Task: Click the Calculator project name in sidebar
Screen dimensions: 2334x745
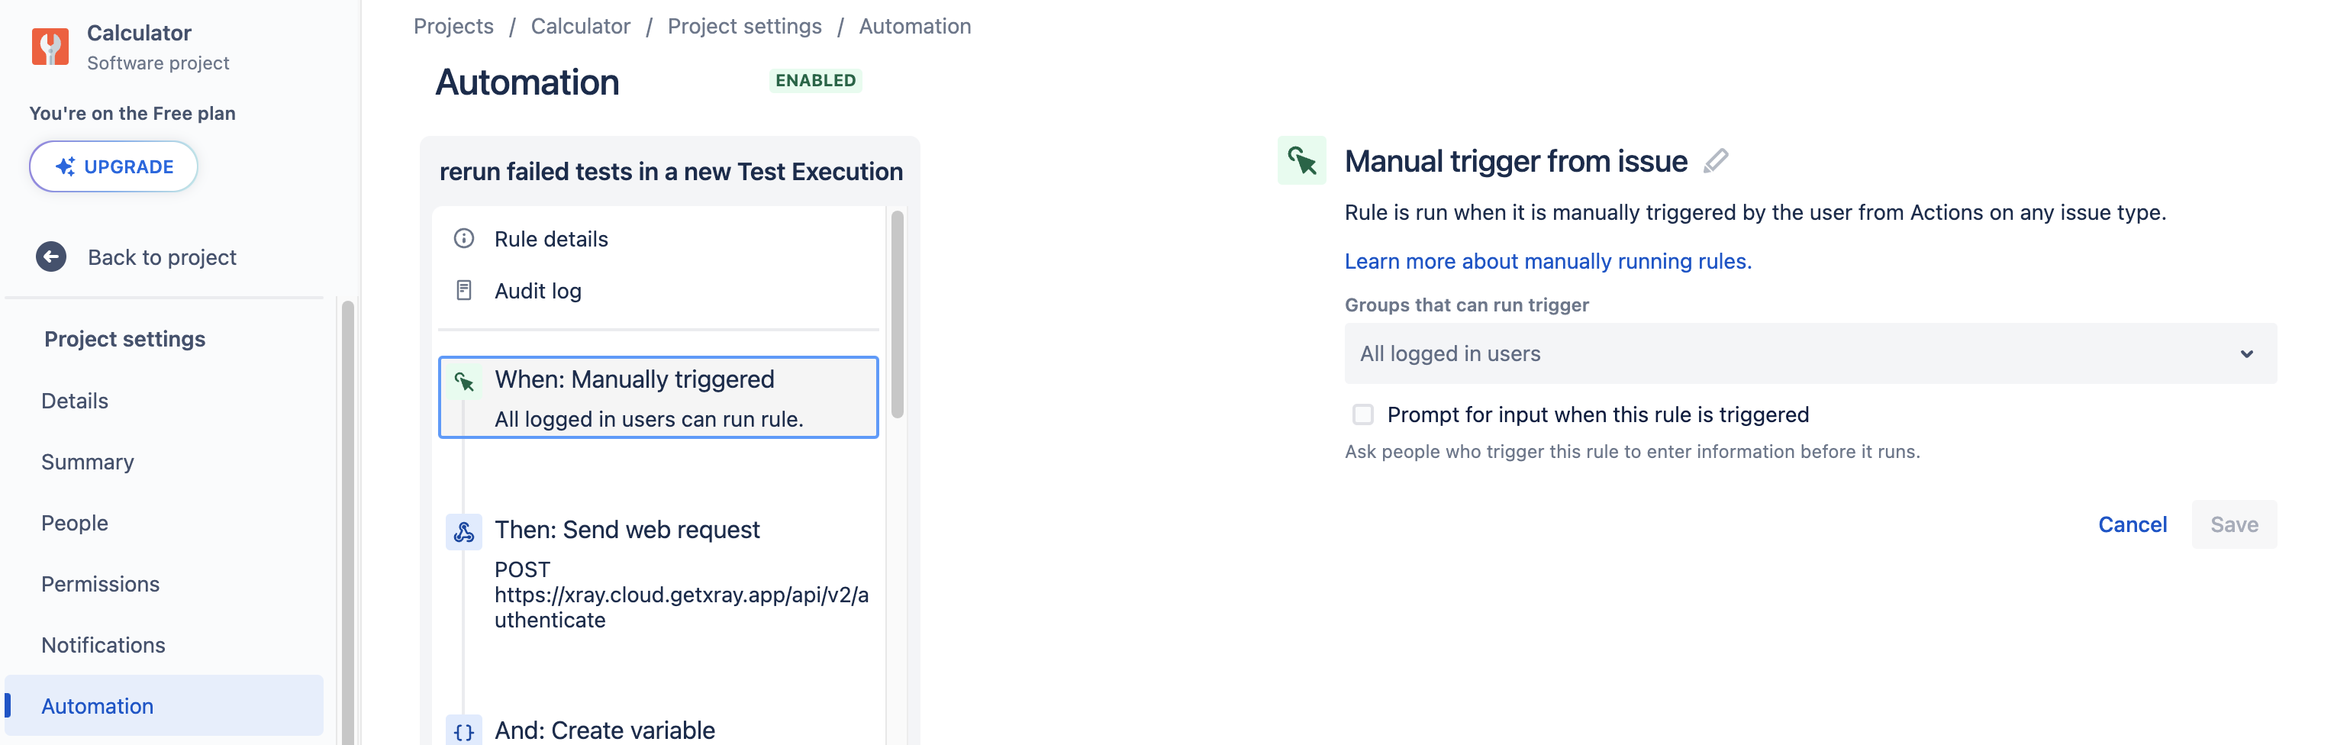Action: tap(139, 34)
